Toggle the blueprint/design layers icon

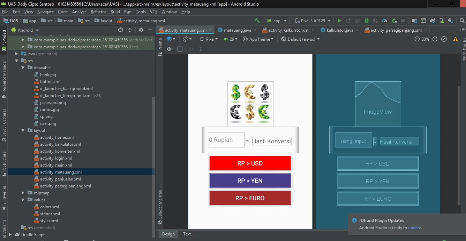pyautogui.click(x=180, y=49)
